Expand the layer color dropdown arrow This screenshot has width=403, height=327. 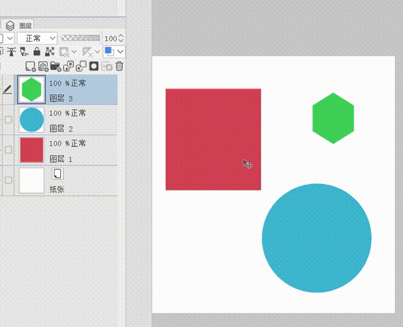click(x=120, y=52)
